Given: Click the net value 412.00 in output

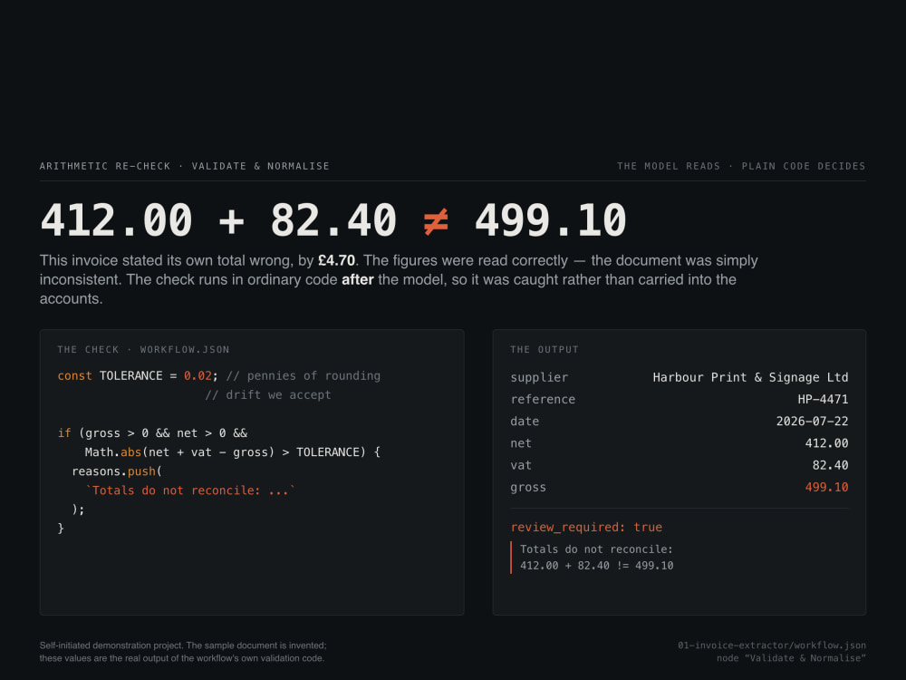Looking at the screenshot, I should click(x=827, y=443).
